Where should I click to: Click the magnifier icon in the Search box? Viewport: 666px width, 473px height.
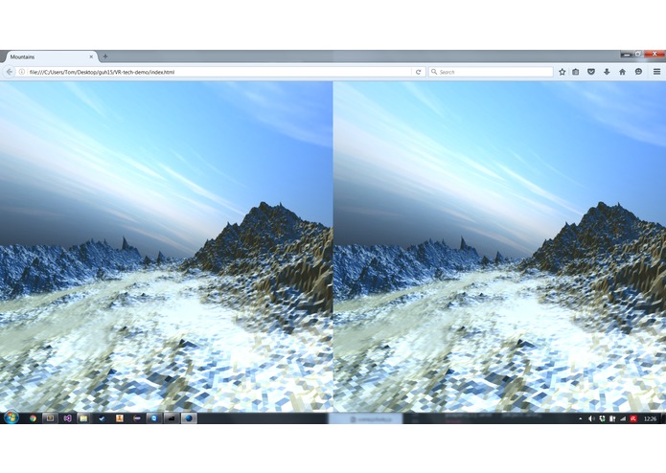click(434, 72)
